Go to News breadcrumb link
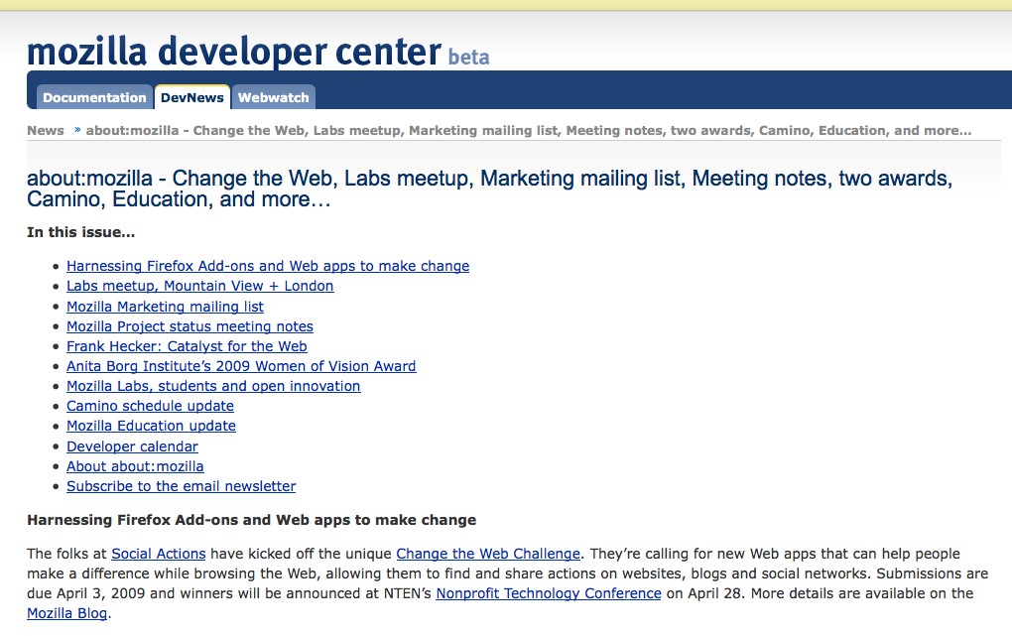 (x=46, y=130)
